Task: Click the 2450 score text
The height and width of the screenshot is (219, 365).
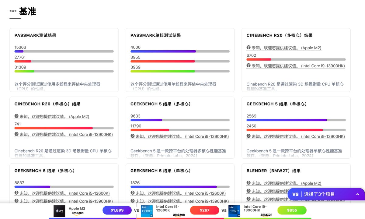Action: click(x=252, y=126)
